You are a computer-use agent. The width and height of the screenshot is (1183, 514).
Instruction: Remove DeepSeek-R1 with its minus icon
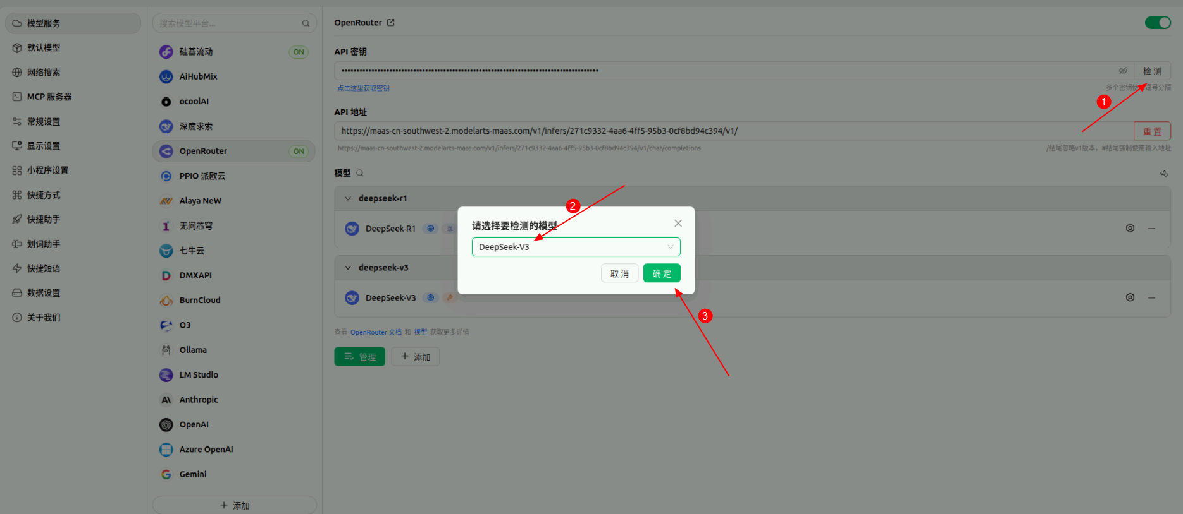(1151, 228)
